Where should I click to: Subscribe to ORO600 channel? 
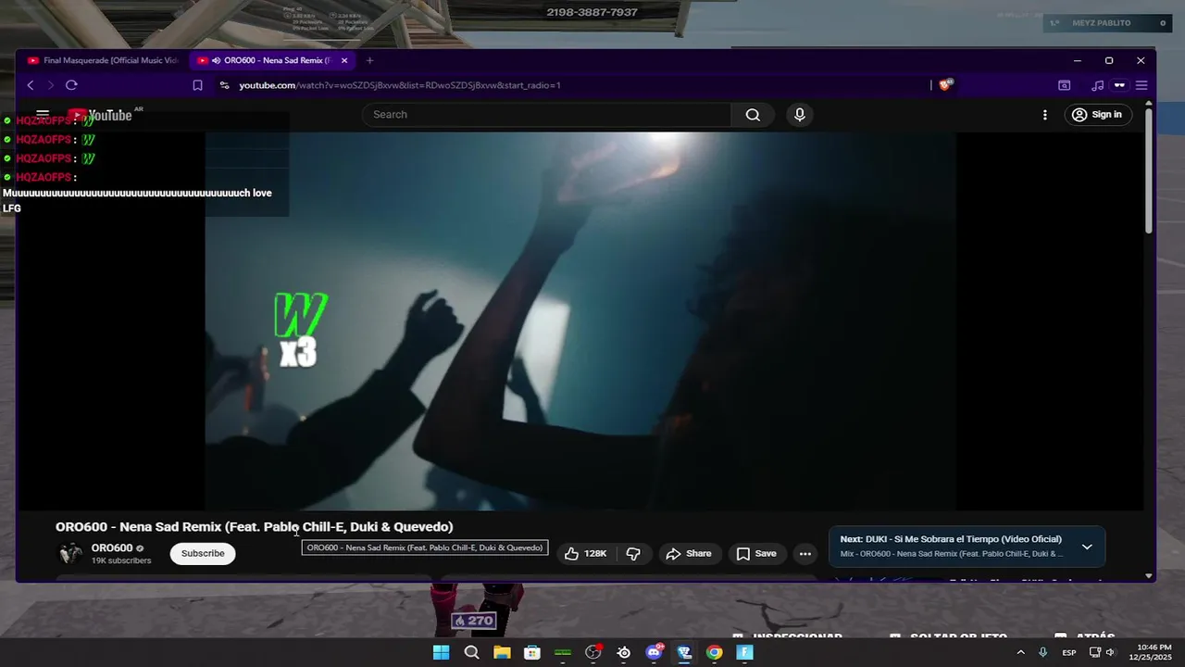click(x=203, y=554)
